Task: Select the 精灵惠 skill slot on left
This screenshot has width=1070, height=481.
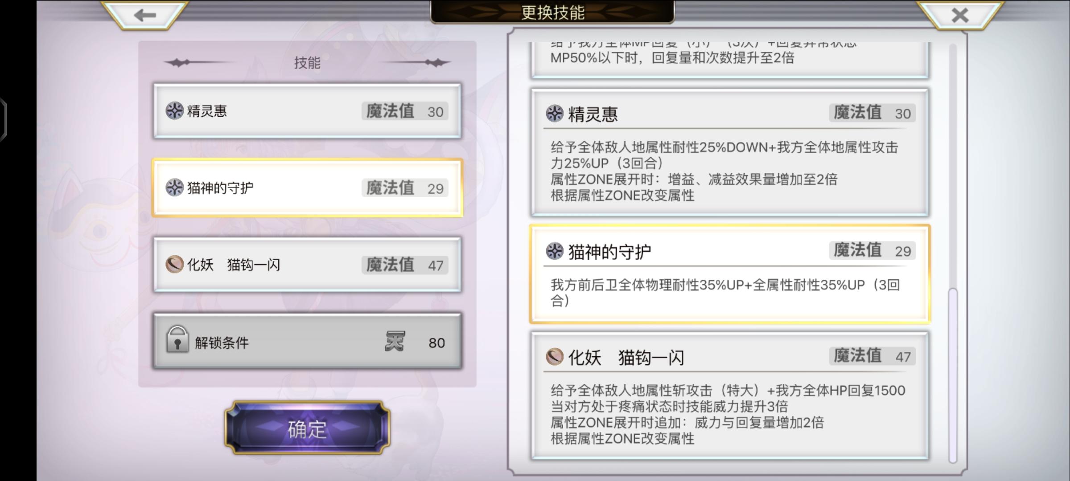Action: 307,111
